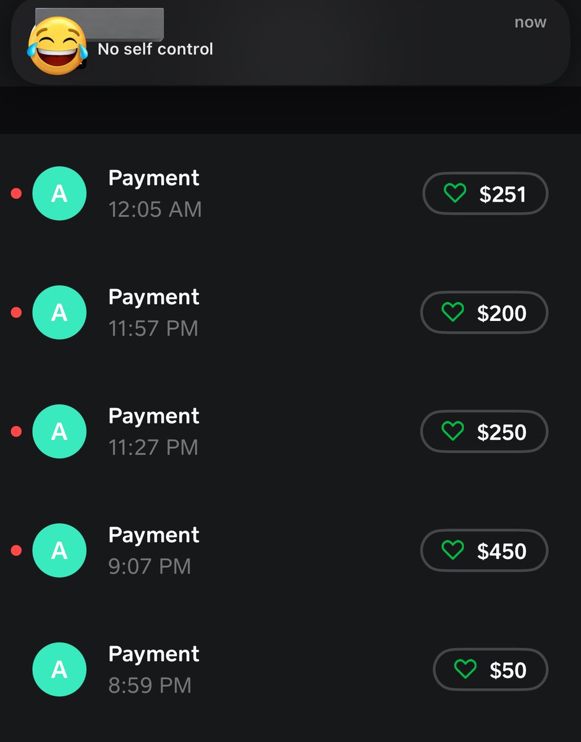Open the 12:05 AM payment details
The width and height of the screenshot is (581, 742).
coord(290,194)
